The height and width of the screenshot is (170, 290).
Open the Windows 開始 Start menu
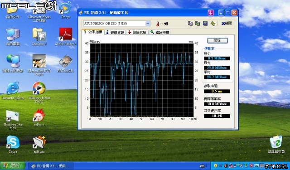coord(13,166)
